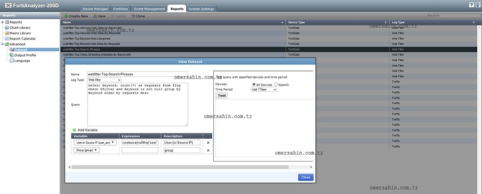This screenshot has height=194, width=482.
Task: Click the Chart Library icon
Action: point(7,28)
